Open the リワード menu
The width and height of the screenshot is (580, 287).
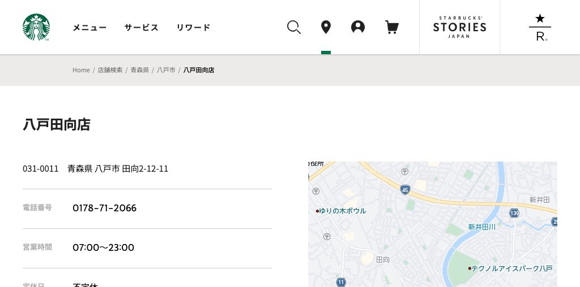coord(194,28)
